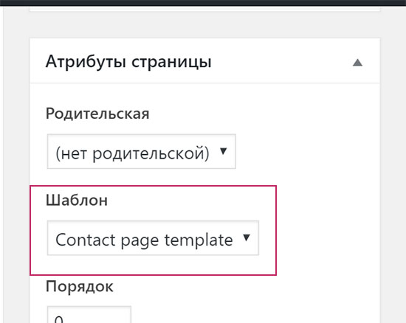Collapse the Атрибуты страницы panel with the triangle
Image resolution: width=406 pixels, height=323 pixels.
coord(357,63)
